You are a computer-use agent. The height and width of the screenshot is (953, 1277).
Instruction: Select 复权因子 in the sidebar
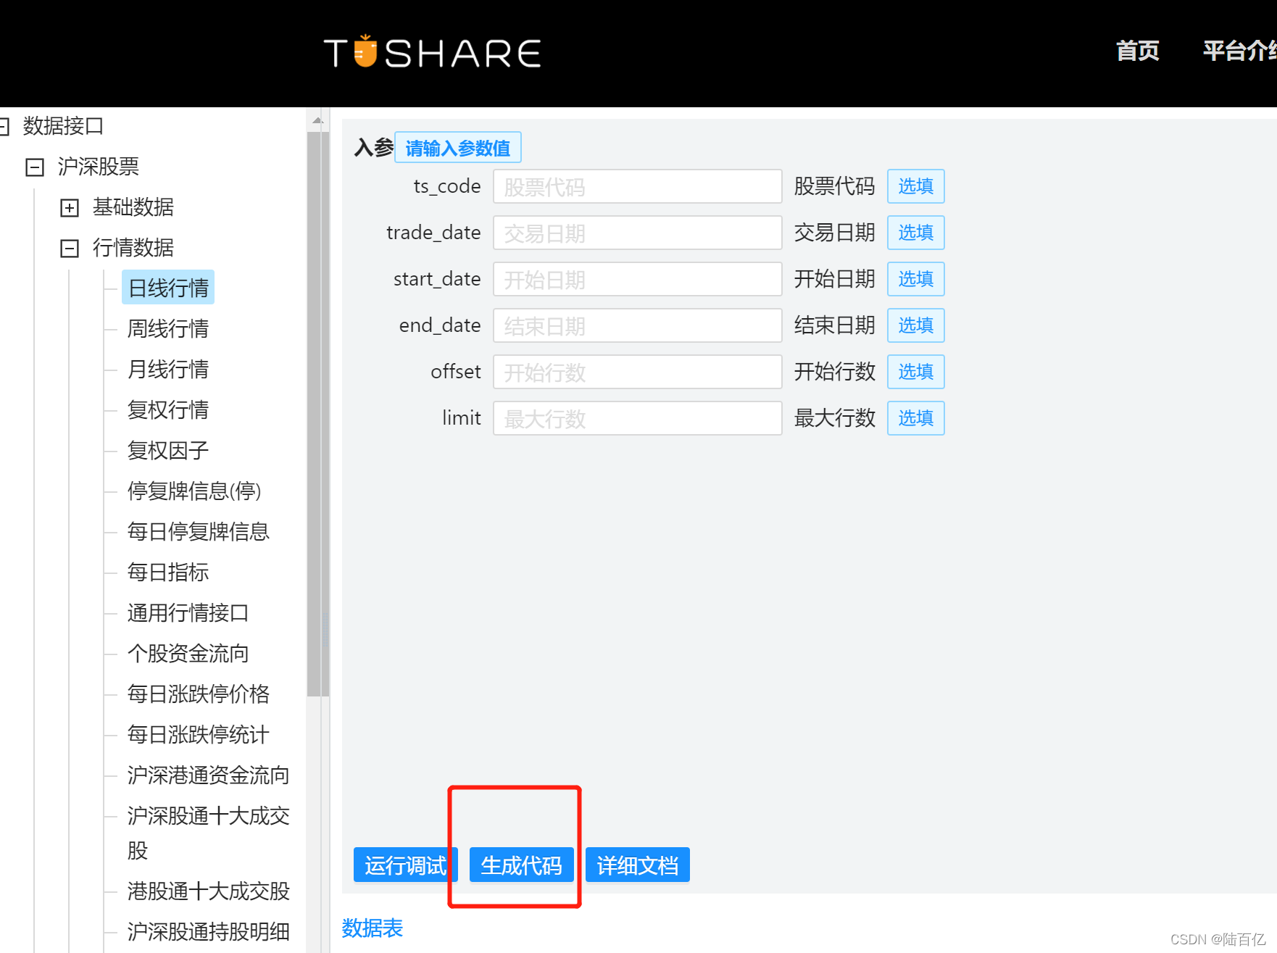click(x=167, y=450)
